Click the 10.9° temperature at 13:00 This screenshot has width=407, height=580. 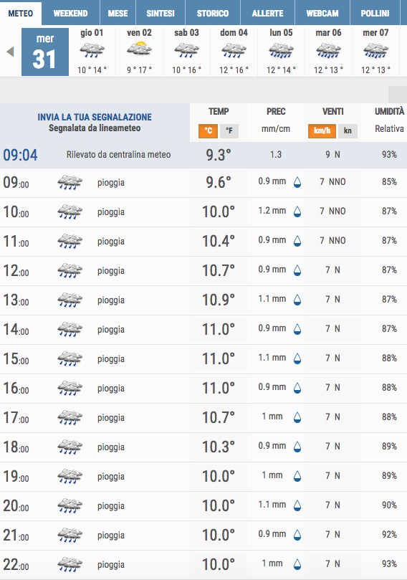point(219,300)
